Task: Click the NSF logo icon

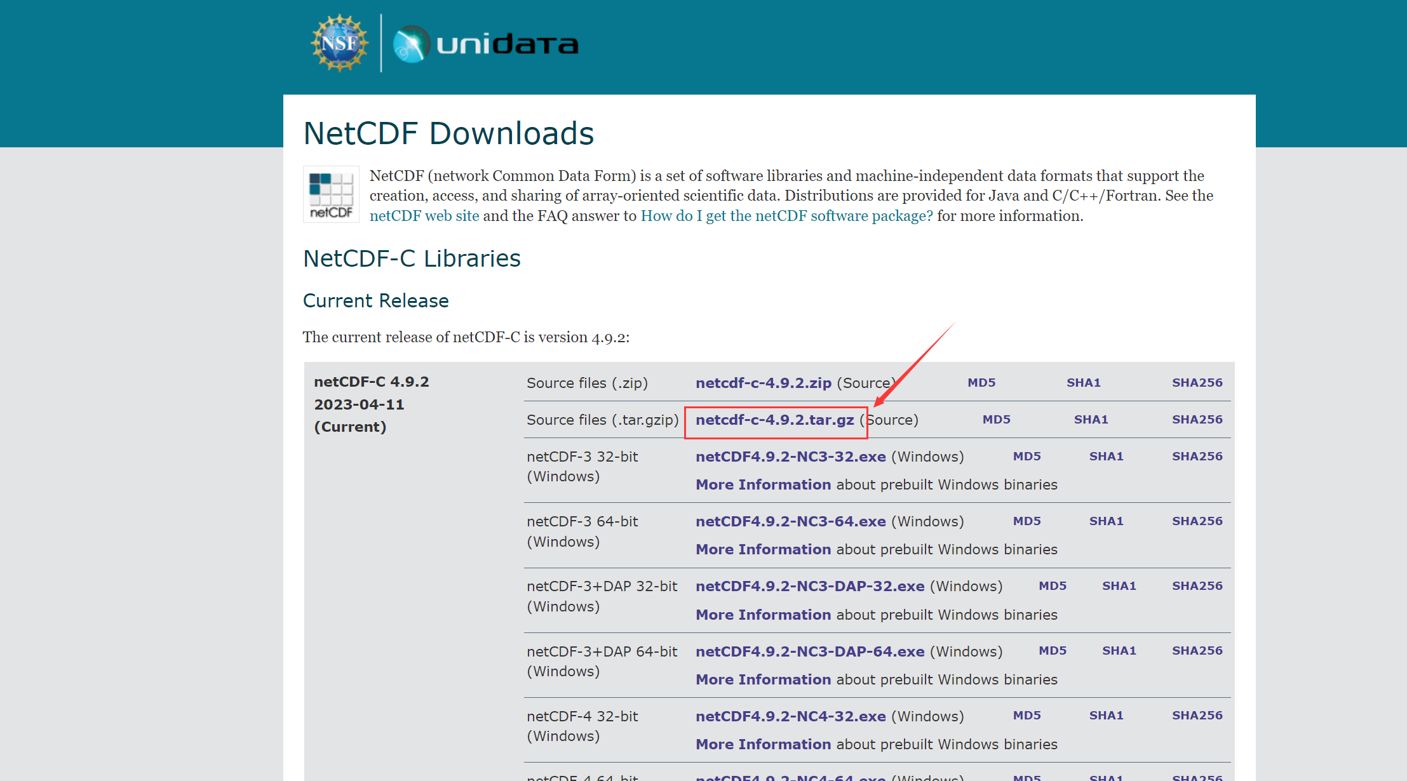Action: (x=339, y=43)
